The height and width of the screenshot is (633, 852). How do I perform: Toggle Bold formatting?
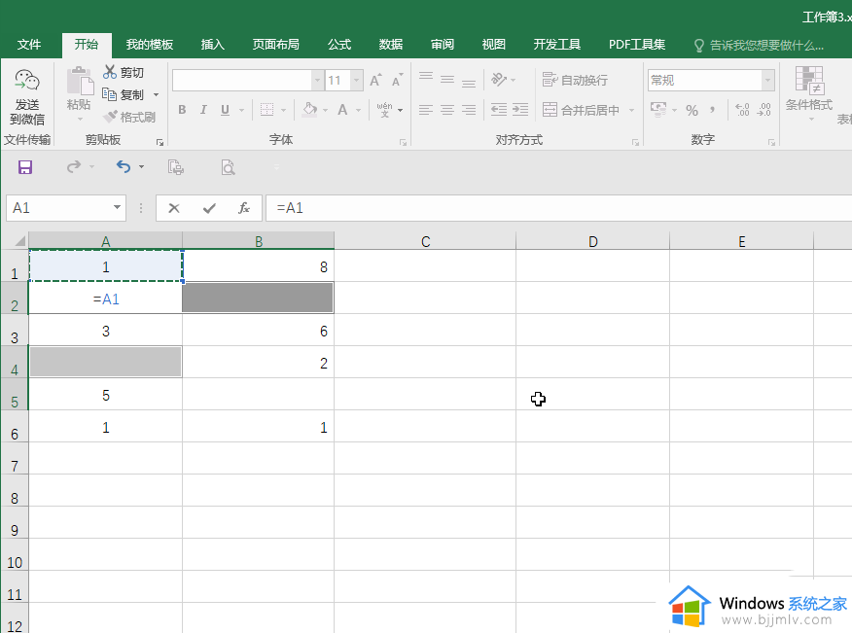[x=182, y=110]
